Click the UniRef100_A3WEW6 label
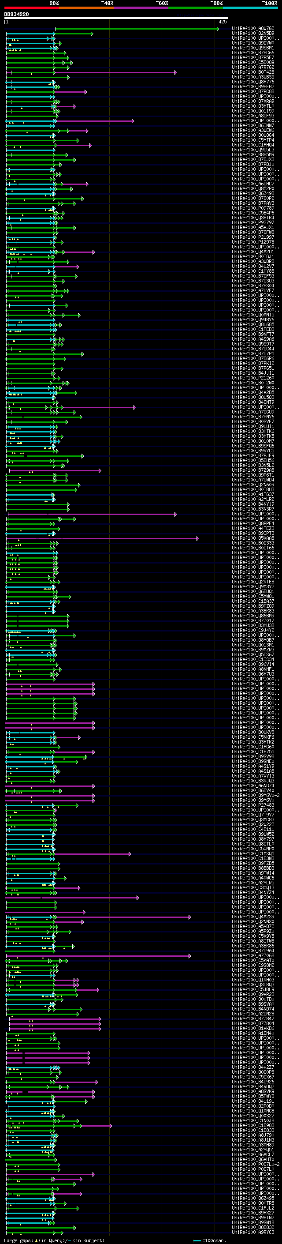This screenshot has height=1244, width=282. pyautogui.click(x=252, y=130)
